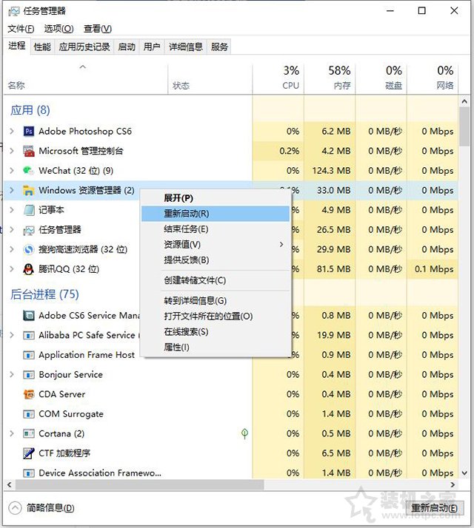The height and width of the screenshot is (528, 474).
Task: Click the Application Frame Host icon
Action: click(x=29, y=355)
